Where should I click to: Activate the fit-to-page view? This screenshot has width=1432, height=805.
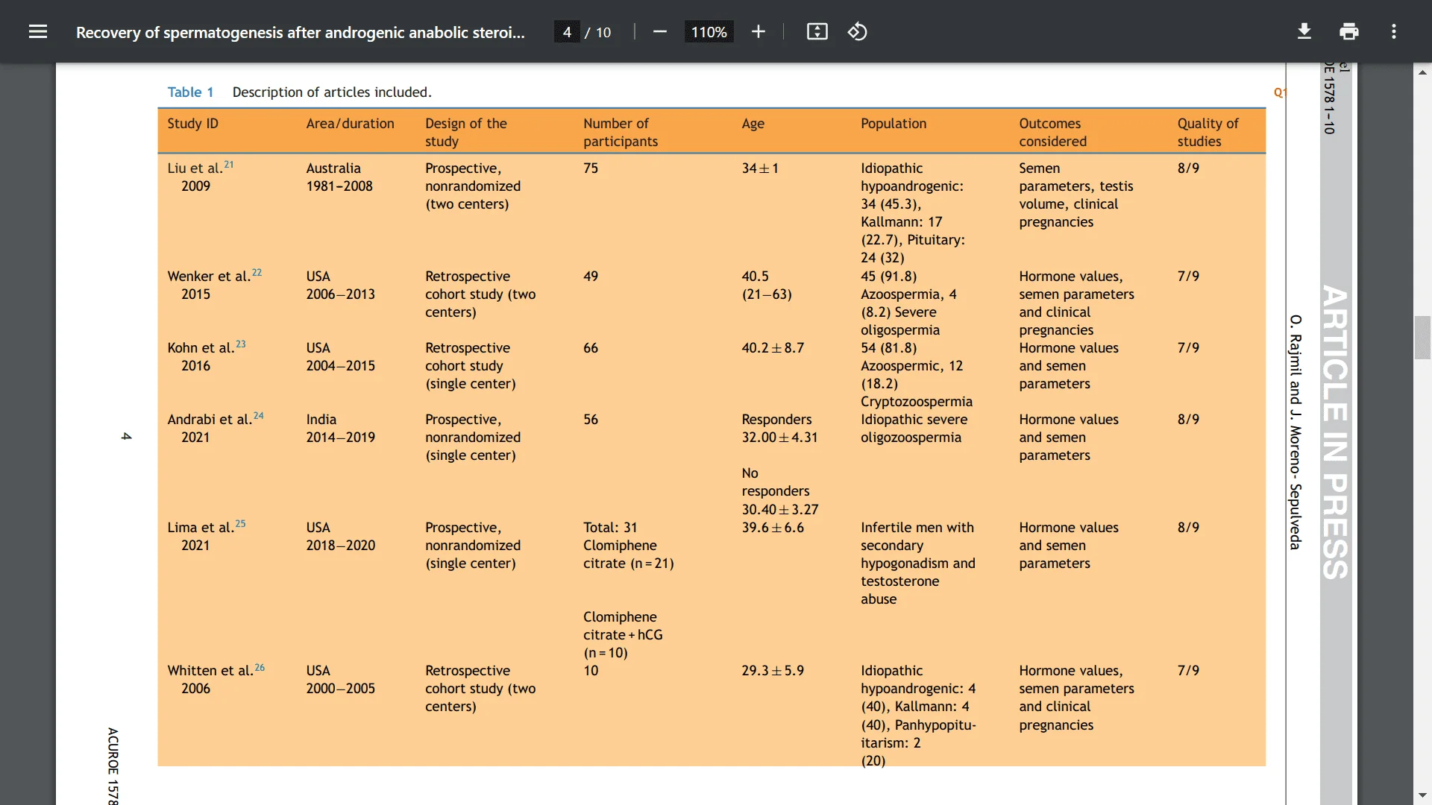(x=817, y=31)
